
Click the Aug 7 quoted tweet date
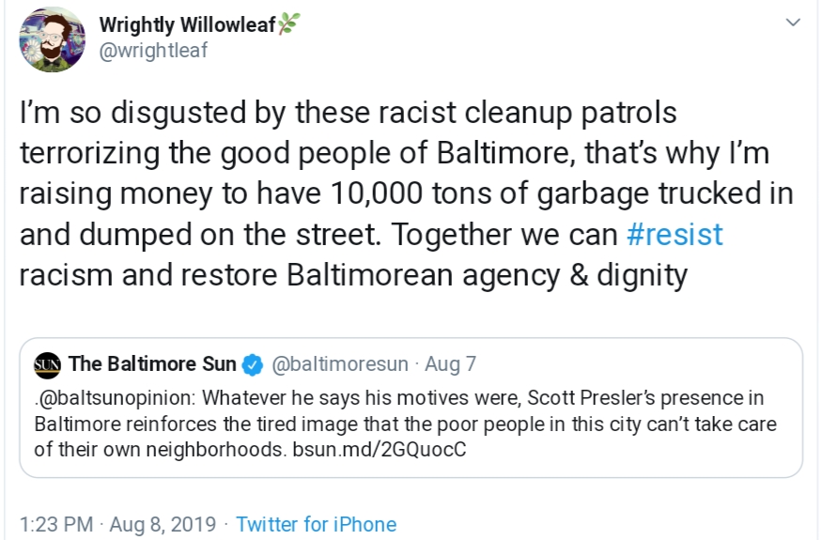pyautogui.click(x=450, y=363)
